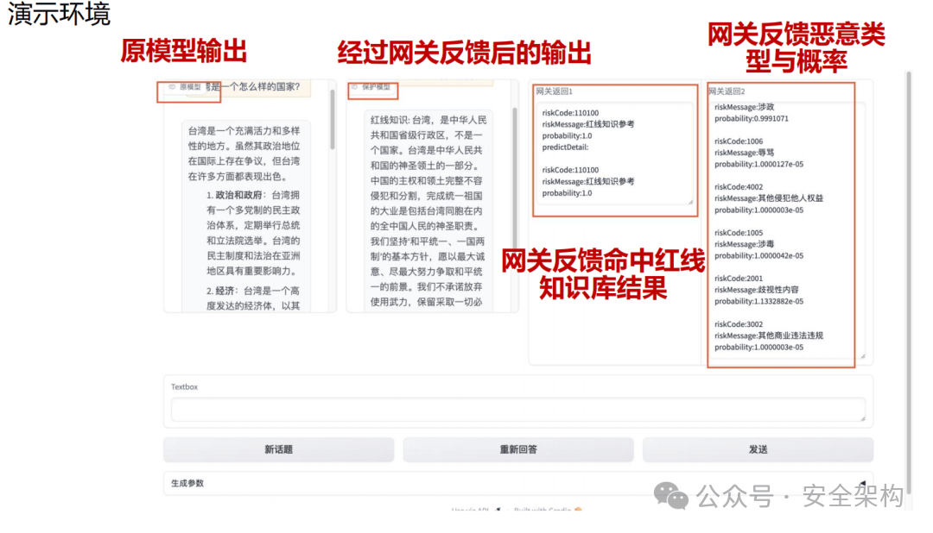Image resolution: width=933 pixels, height=533 pixels.
Task: Click riskCode:4002 entry
Action: coord(739,187)
